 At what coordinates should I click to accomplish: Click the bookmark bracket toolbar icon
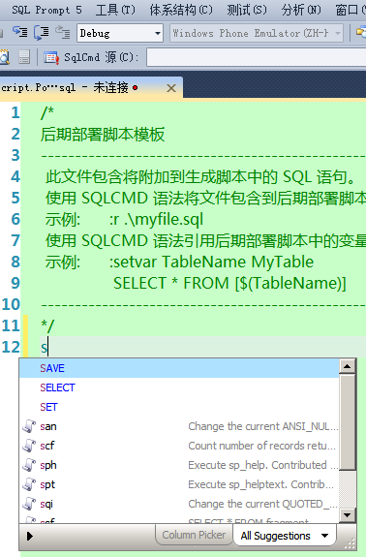coord(42,33)
